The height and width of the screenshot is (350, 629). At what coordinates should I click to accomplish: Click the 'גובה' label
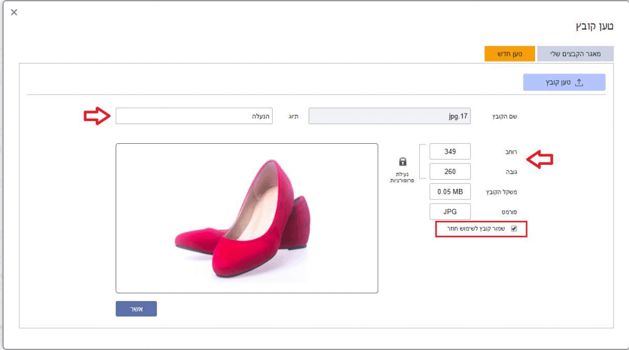tap(511, 172)
